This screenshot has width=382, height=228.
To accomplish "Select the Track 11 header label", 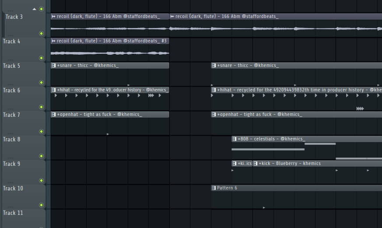I will pyautogui.click(x=13, y=213).
